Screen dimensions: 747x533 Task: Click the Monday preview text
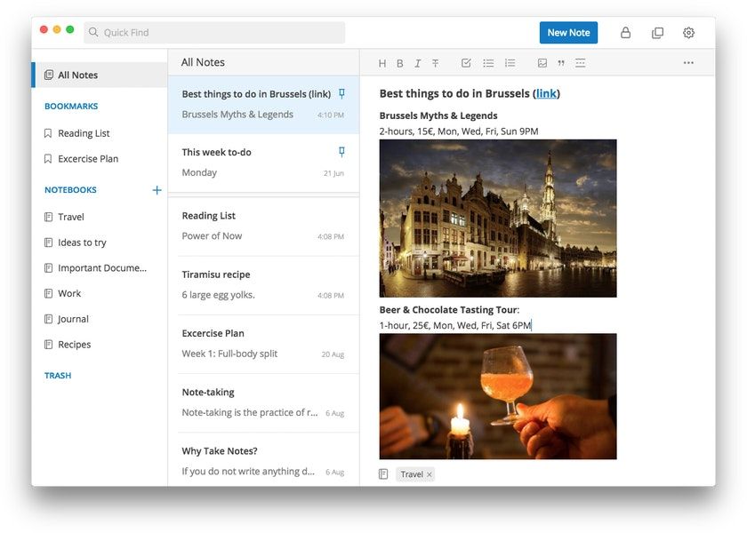point(199,172)
